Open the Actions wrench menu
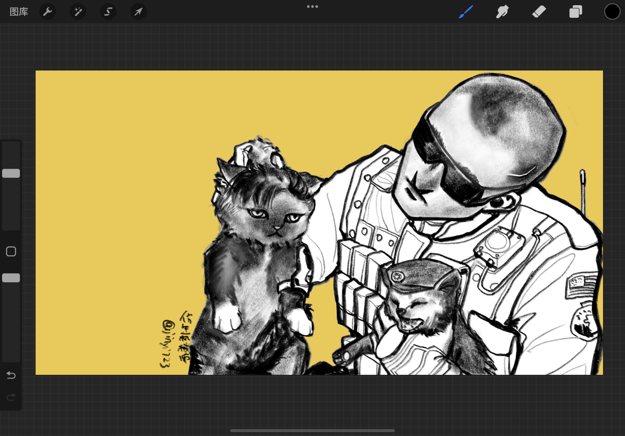Image resolution: width=625 pixels, height=436 pixels. (x=47, y=12)
